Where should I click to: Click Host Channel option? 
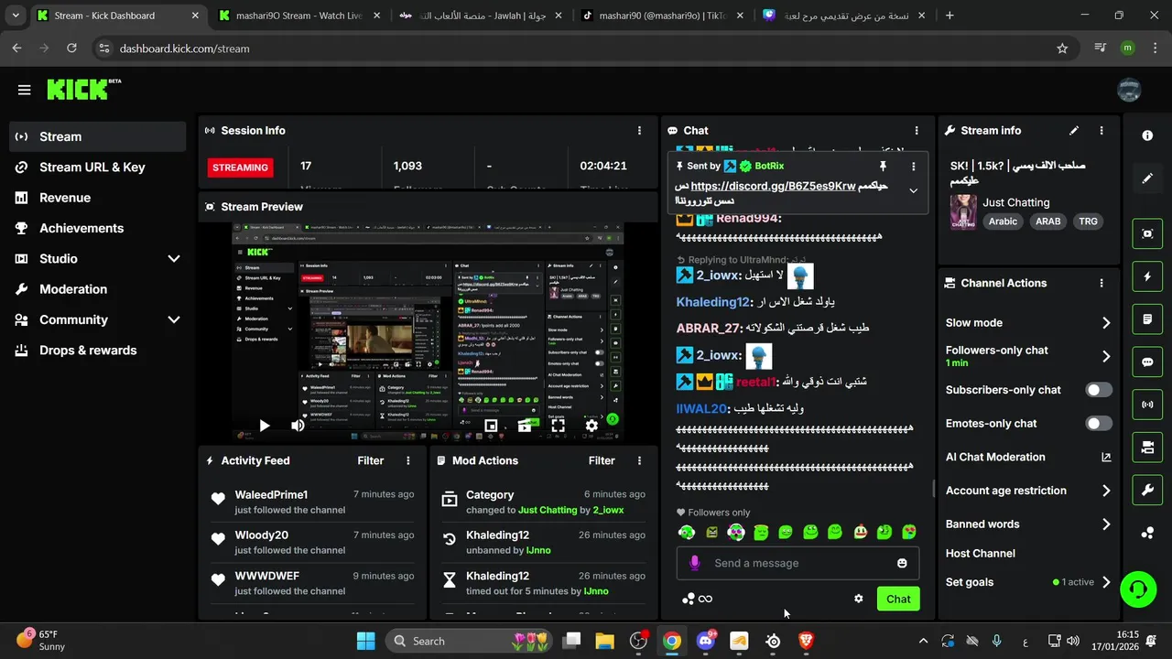[980, 553]
